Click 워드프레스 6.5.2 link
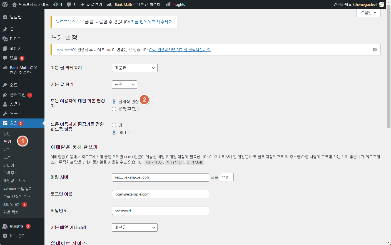The width and height of the screenshot is (391, 245). [70, 22]
